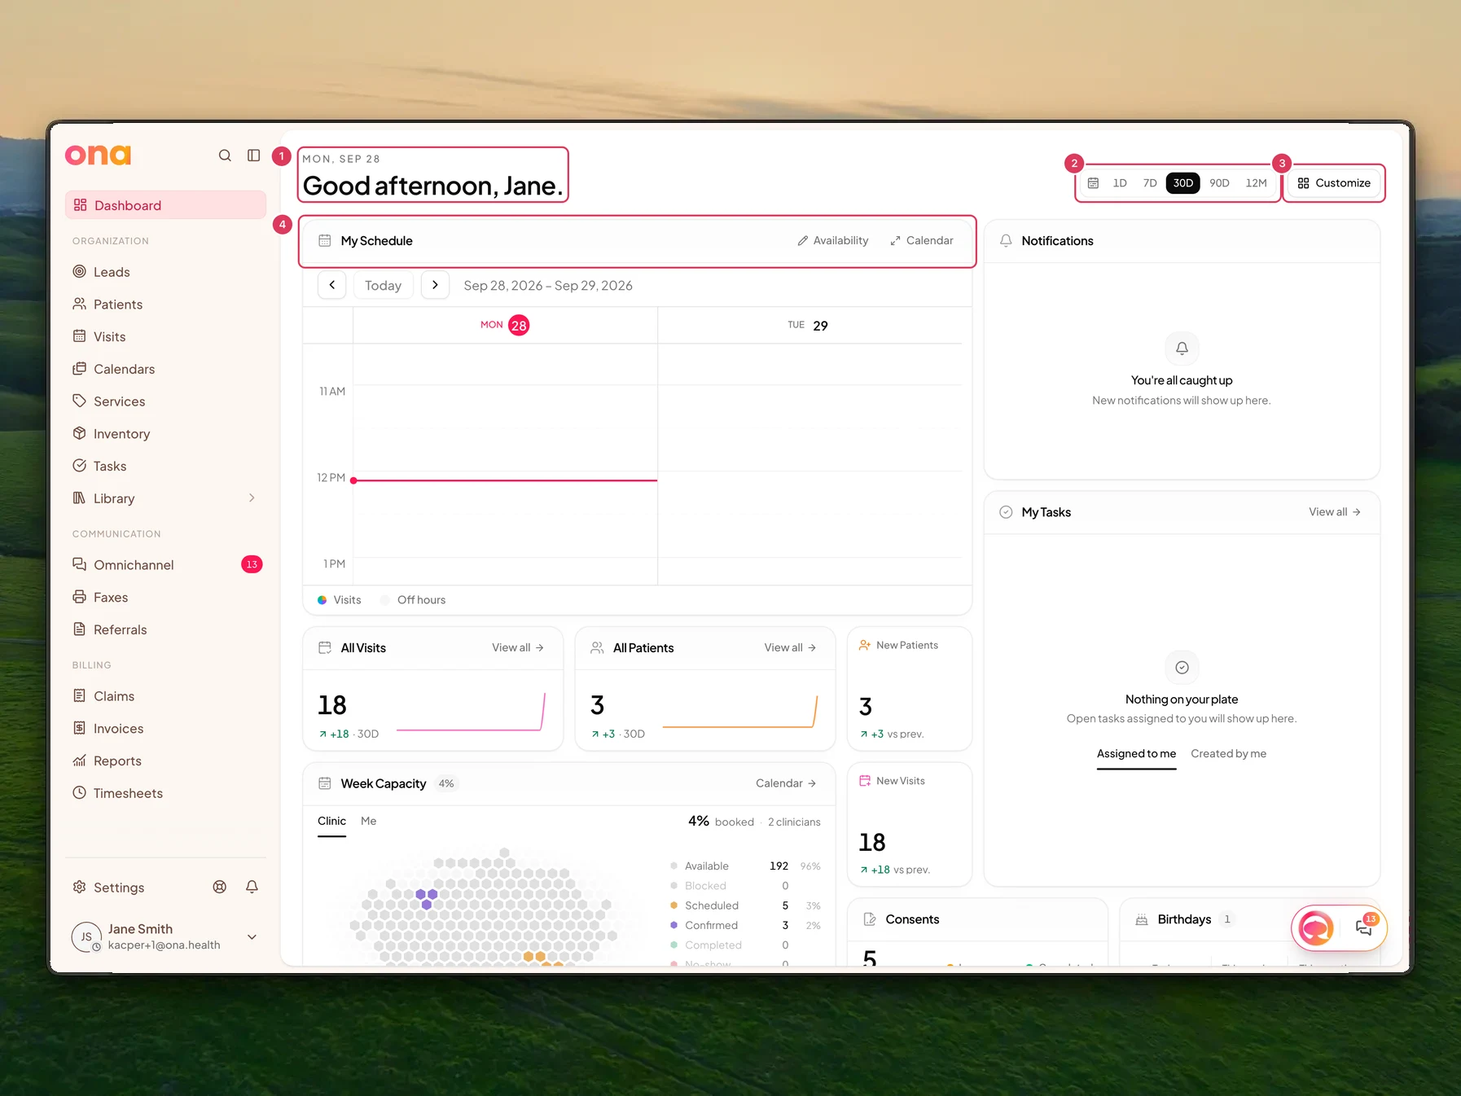The width and height of the screenshot is (1461, 1096).
Task: Click the Confirmed purple legend dot
Action: (x=673, y=925)
